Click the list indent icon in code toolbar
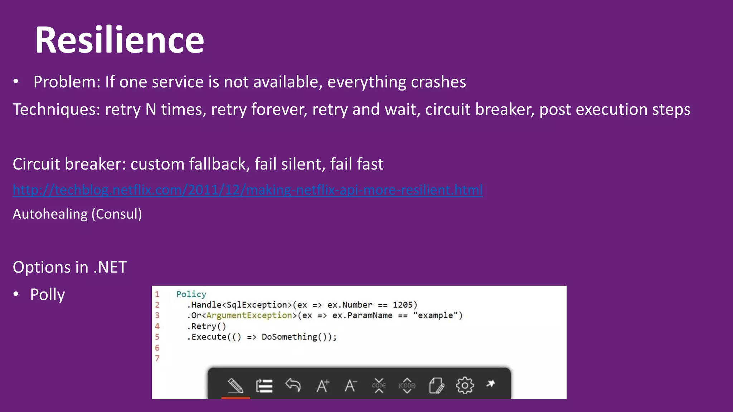This screenshot has width=733, height=412. point(264,386)
